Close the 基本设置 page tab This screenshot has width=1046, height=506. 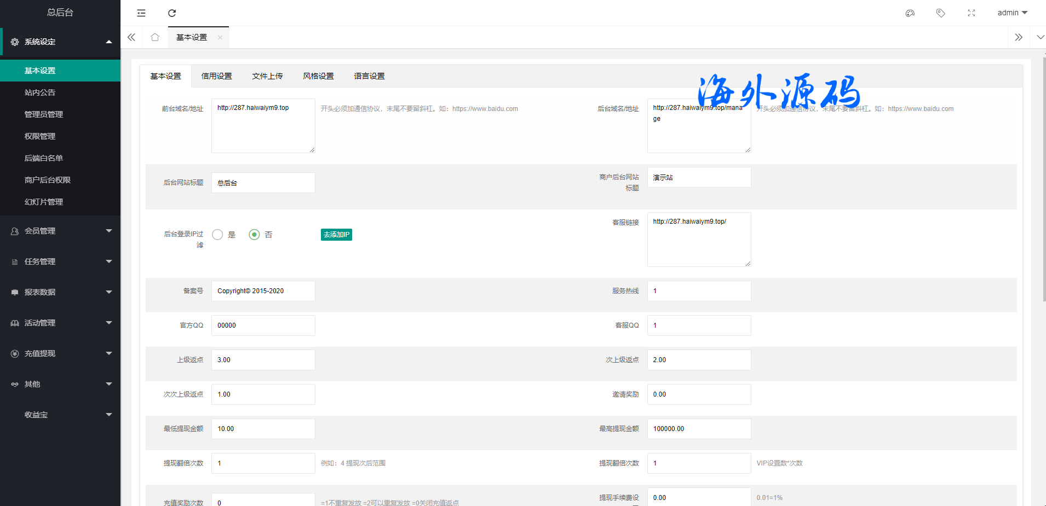[x=220, y=38]
